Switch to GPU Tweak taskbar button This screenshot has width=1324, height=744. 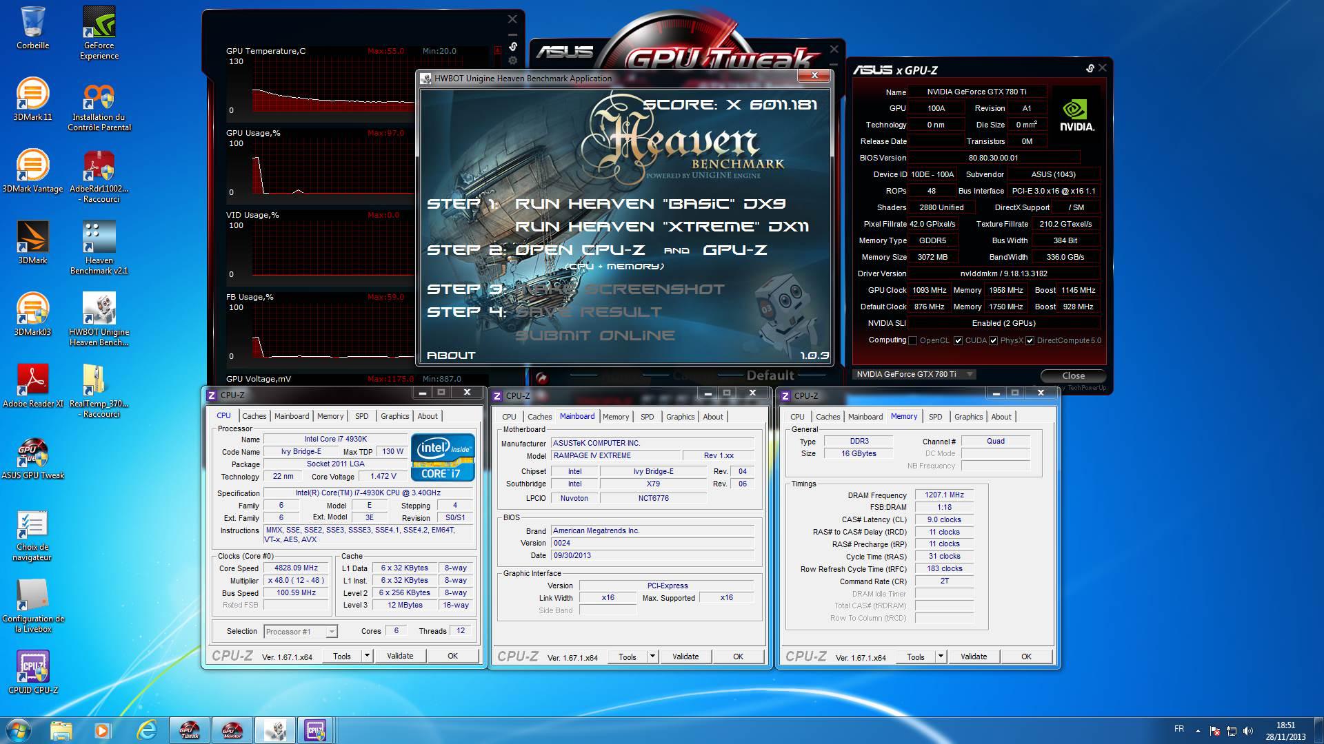(190, 730)
